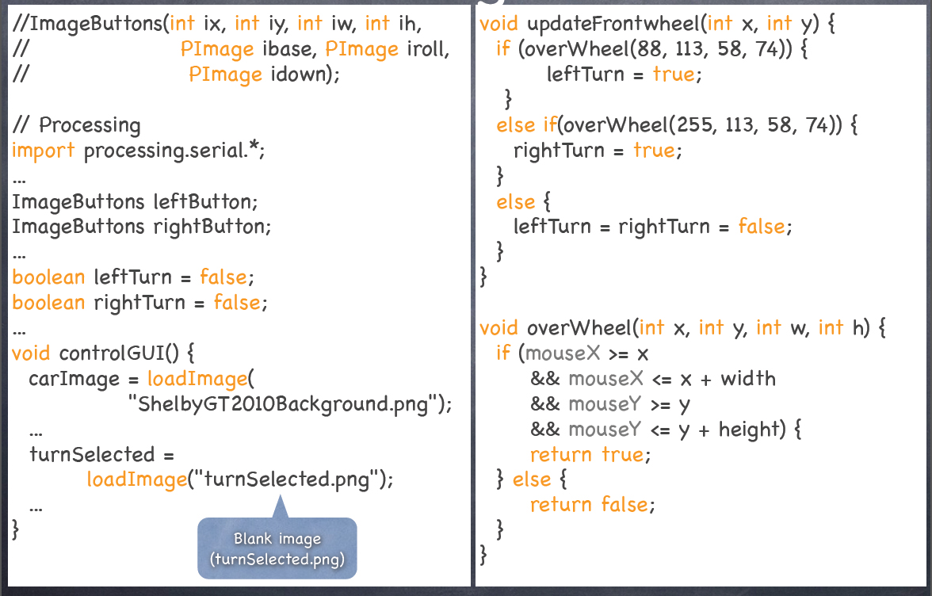This screenshot has height=596, width=932.
Task: Select 'ImageButtons rightButton;' declaration
Action: 141,227
